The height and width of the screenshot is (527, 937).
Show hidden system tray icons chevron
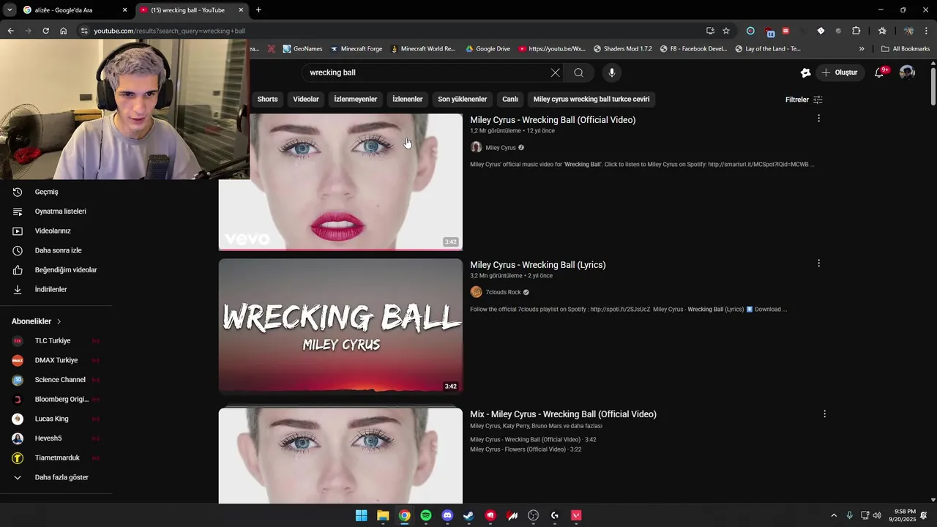tap(833, 515)
